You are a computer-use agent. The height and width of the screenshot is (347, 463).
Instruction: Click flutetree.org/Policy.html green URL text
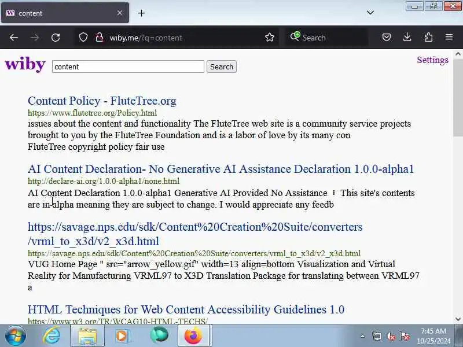point(92,113)
